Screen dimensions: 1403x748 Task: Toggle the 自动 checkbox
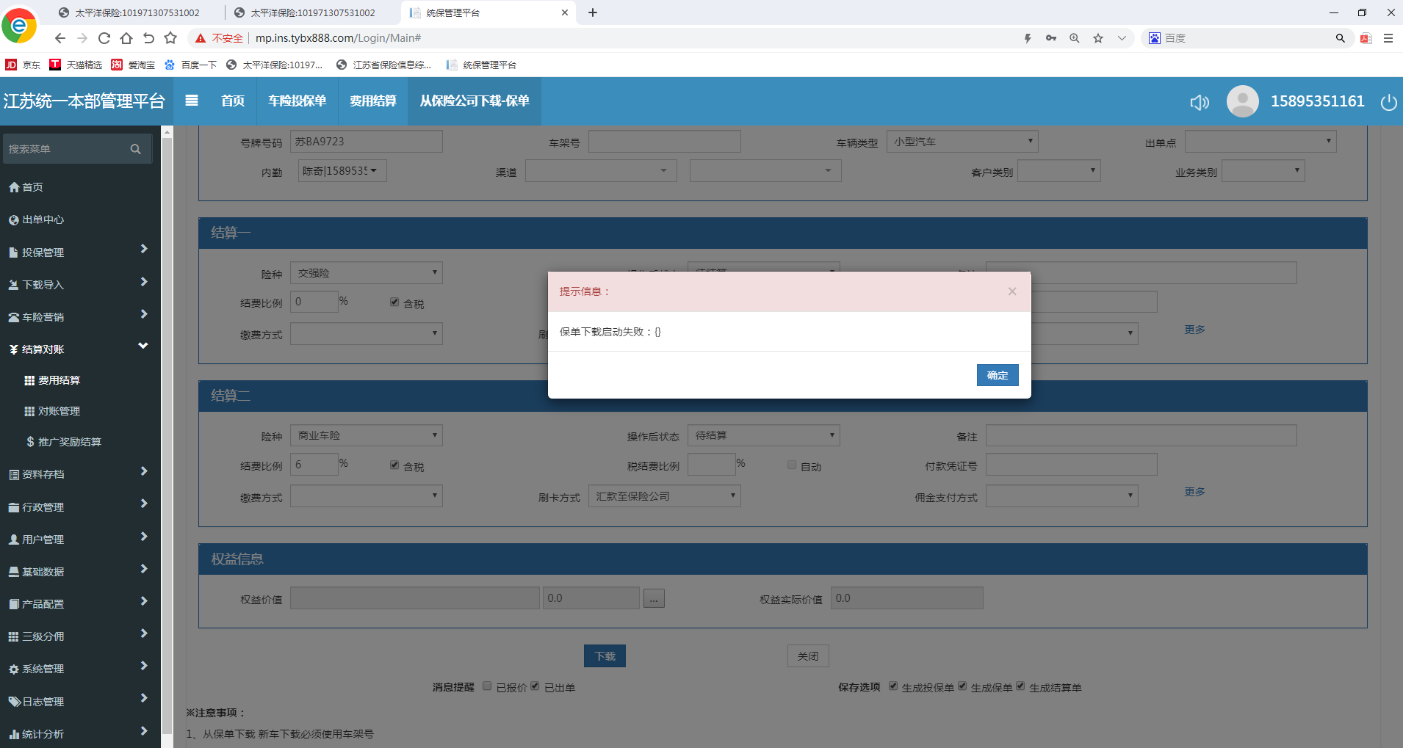(792, 465)
